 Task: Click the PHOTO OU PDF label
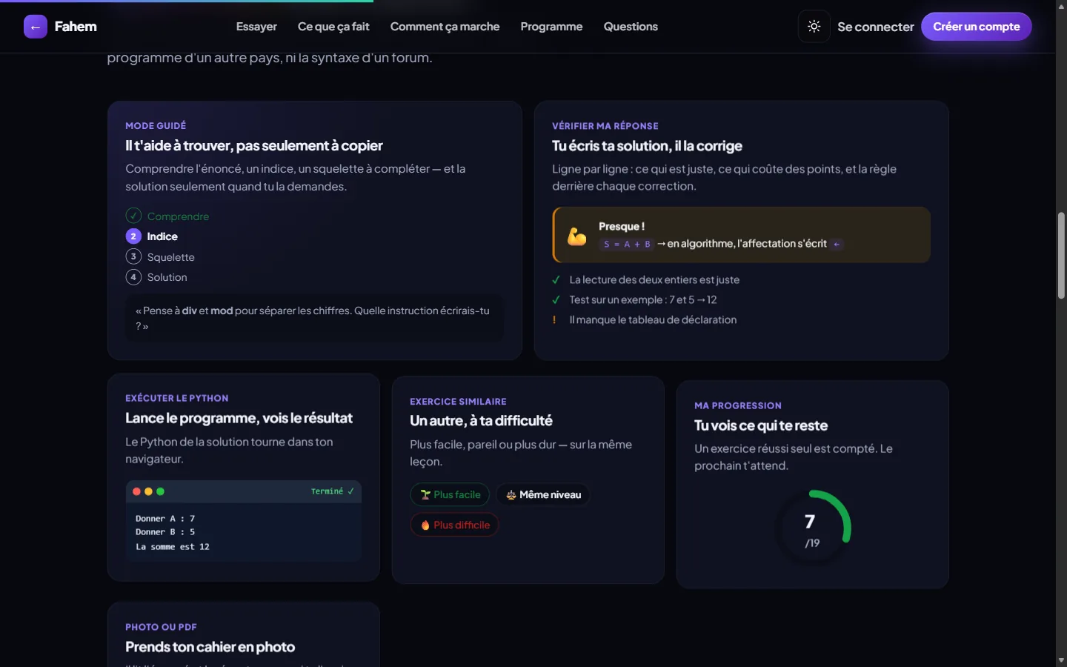coord(161,627)
